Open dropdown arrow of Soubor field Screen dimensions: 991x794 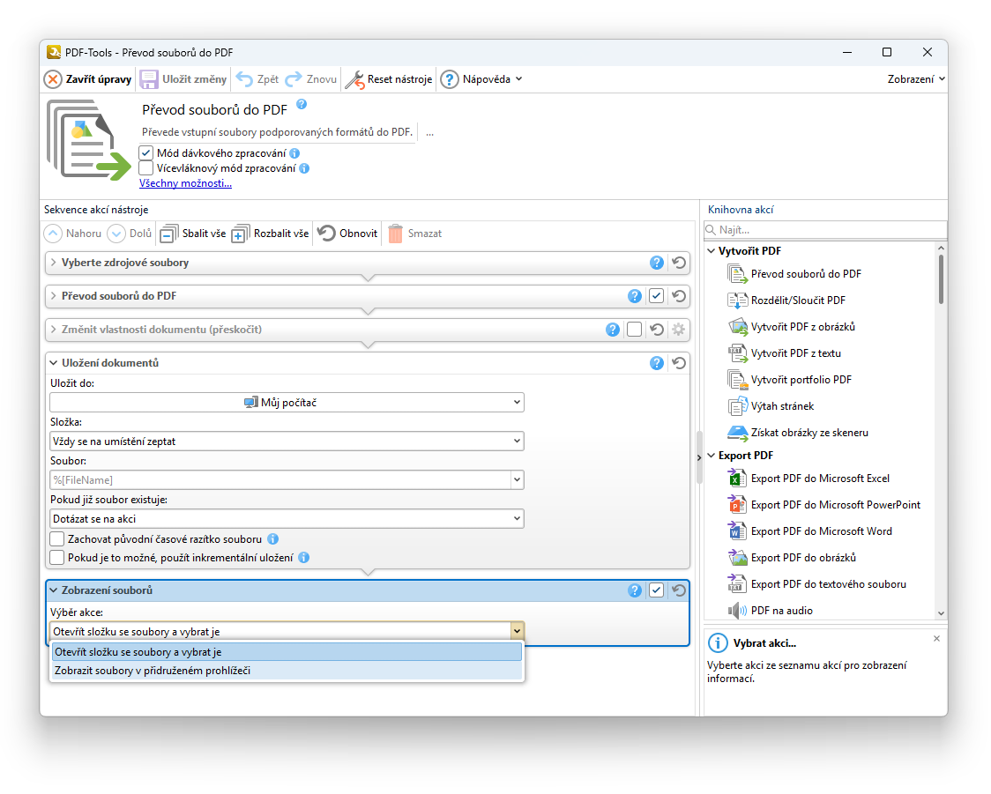pos(517,480)
